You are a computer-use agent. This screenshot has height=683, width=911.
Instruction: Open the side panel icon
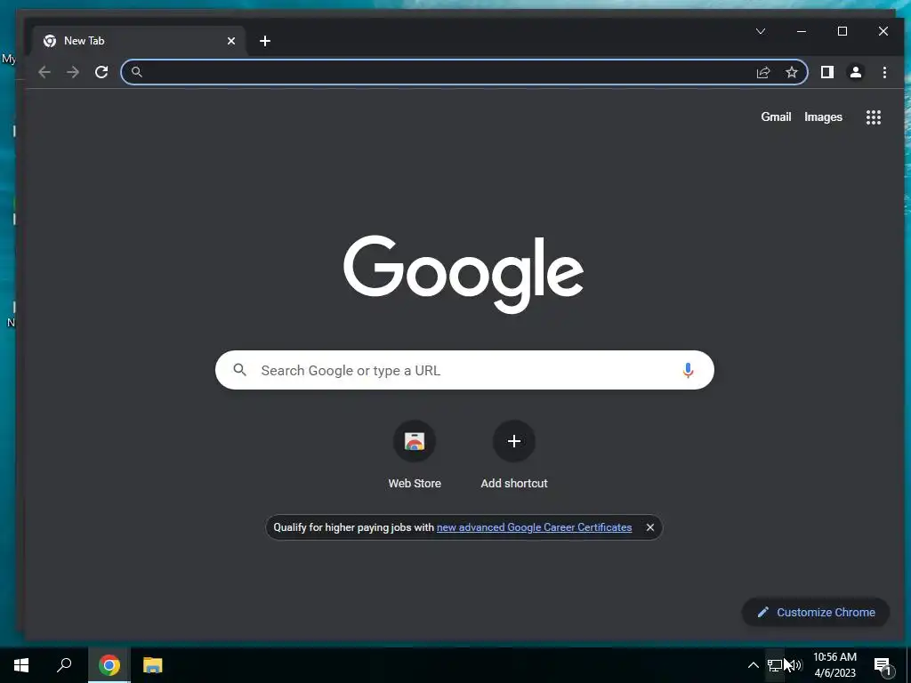pyautogui.click(x=826, y=72)
